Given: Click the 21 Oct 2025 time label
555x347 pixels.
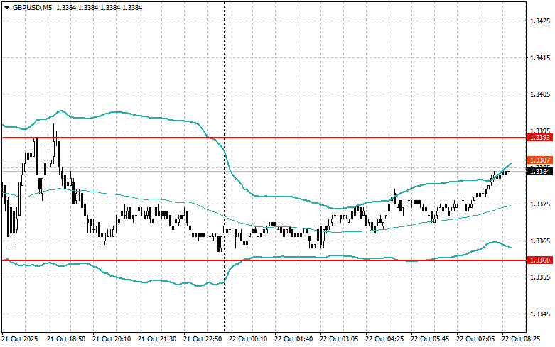Looking at the screenshot, I should [x=20, y=339].
